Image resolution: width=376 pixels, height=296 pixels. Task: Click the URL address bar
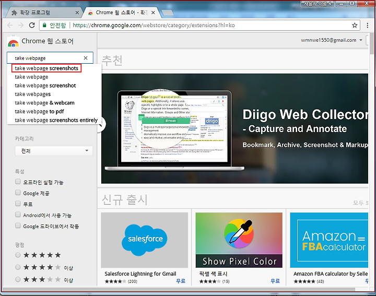tap(199, 25)
